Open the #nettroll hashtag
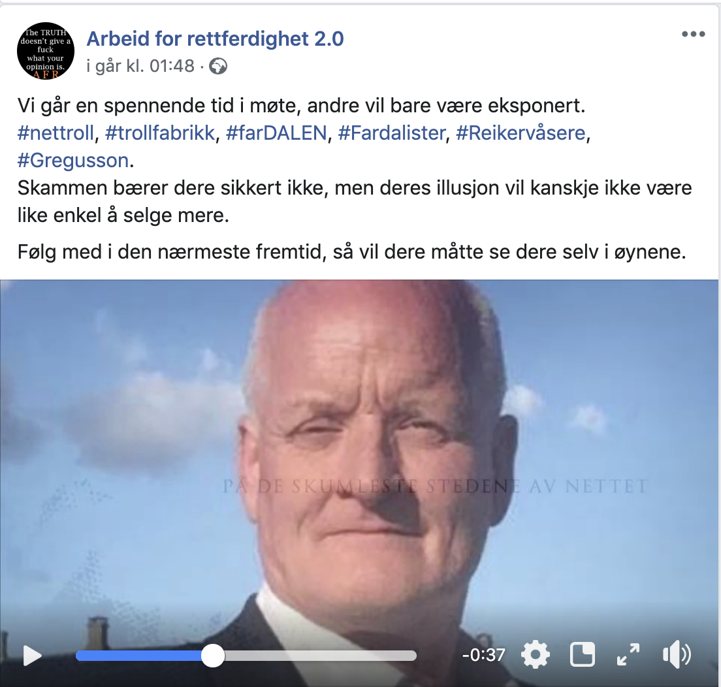This screenshot has width=721, height=687. tap(56, 133)
